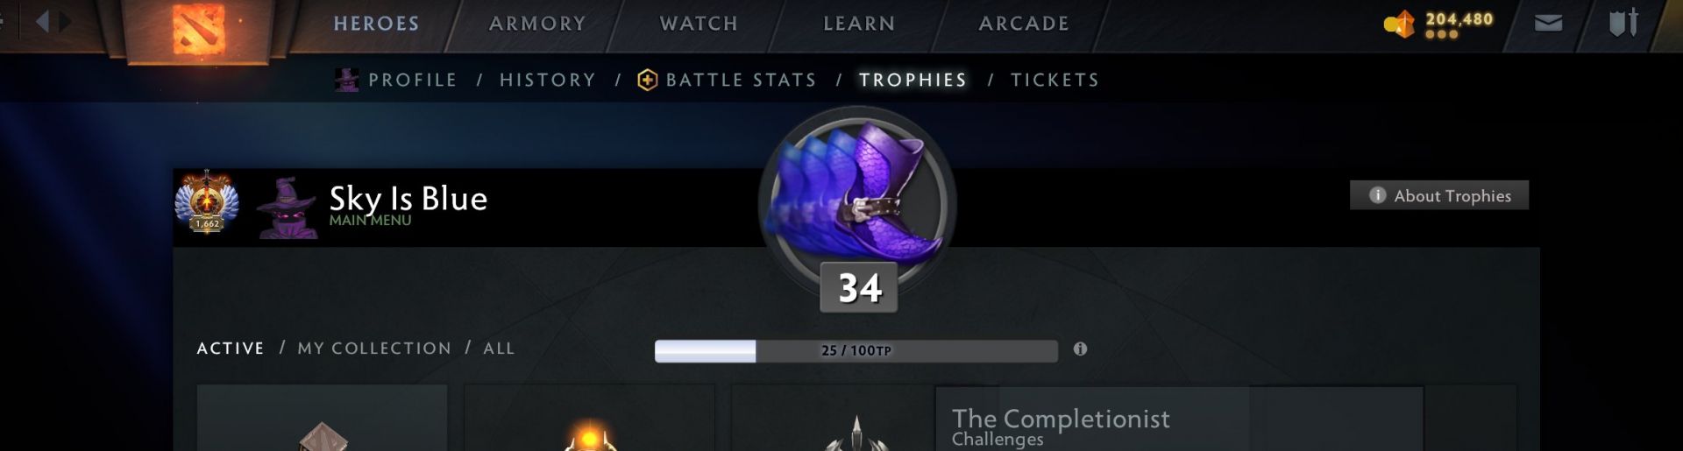Viewport: 1683px width, 451px height.
Task: Click the Dota Plus Battle Stats icon
Action: tap(647, 80)
